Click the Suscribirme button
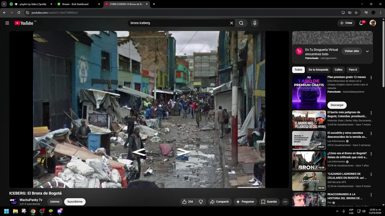Viewport: 385px width, 216px height. pyautogui.click(x=75, y=202)
